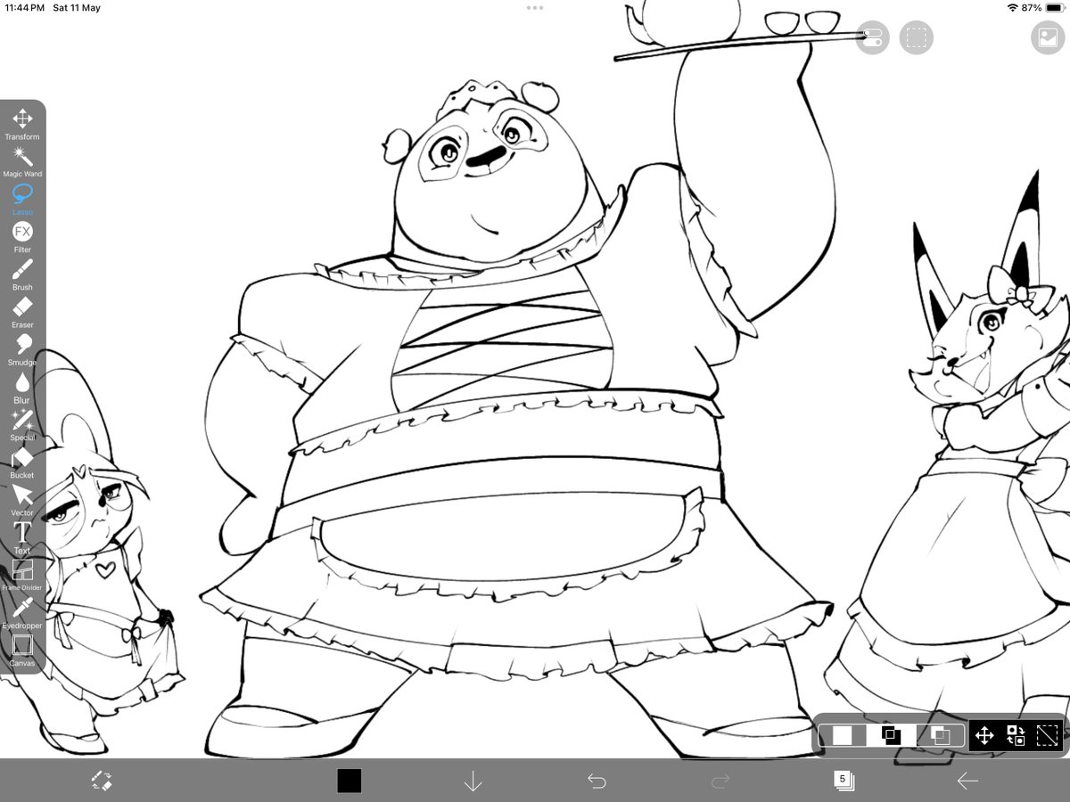Select the Text tool
This screenshot has width=1070, height=802.
pyautogui.click(x=22, y=538)
